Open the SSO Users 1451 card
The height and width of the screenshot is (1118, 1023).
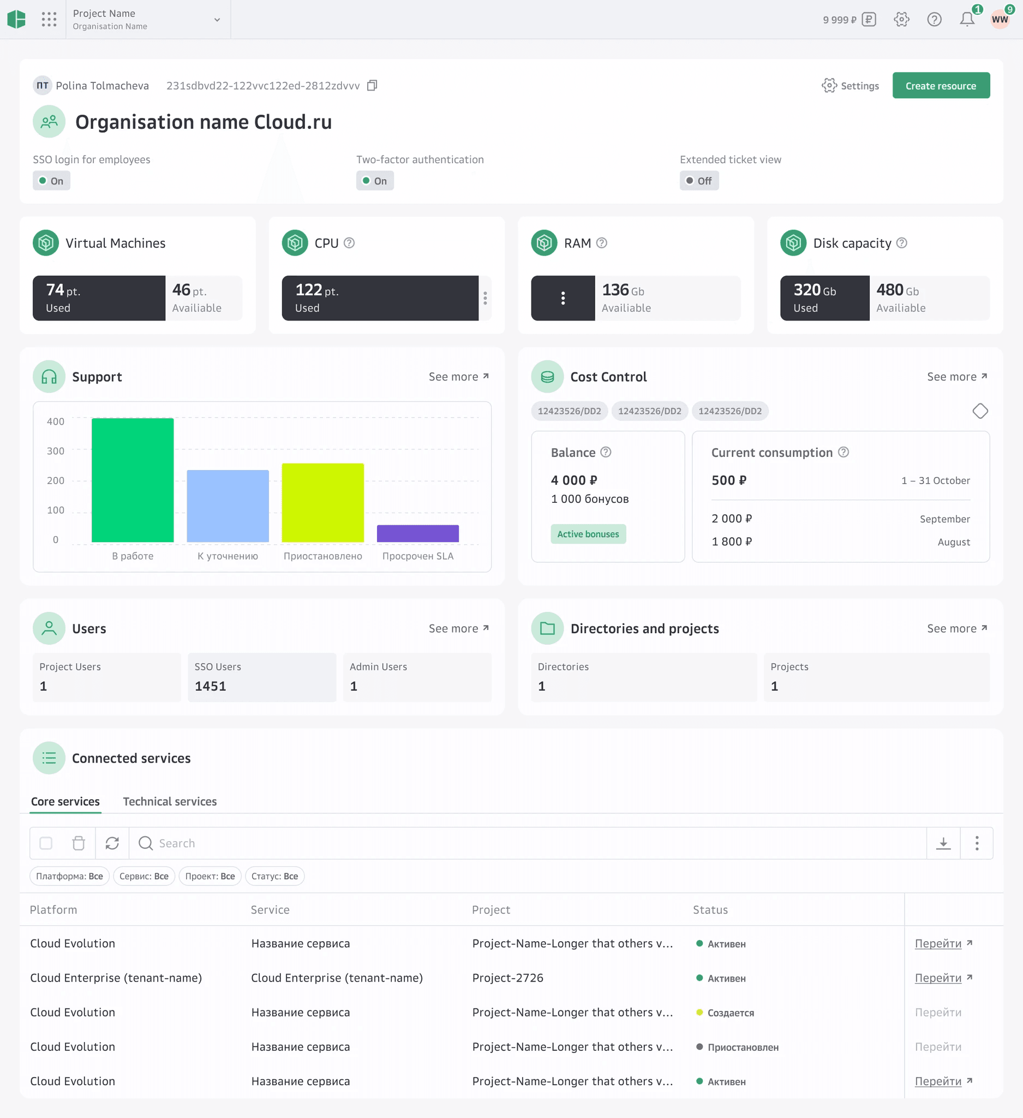262,677
